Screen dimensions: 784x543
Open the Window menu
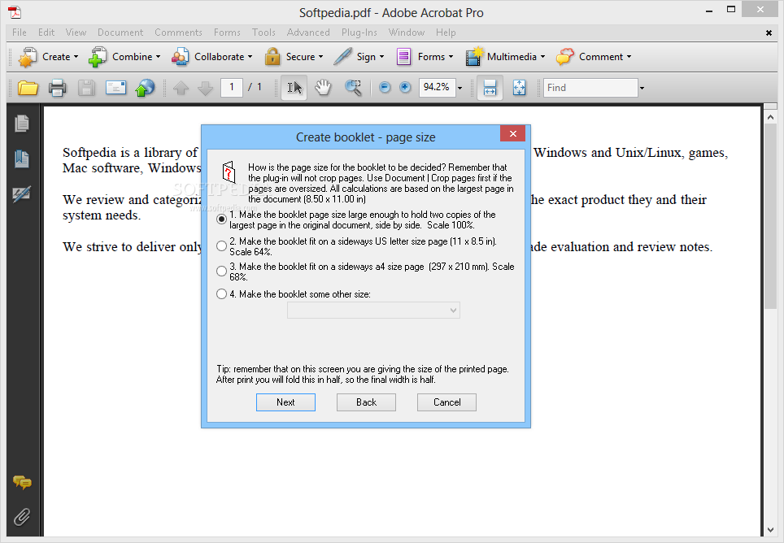(x=407, y=33)
